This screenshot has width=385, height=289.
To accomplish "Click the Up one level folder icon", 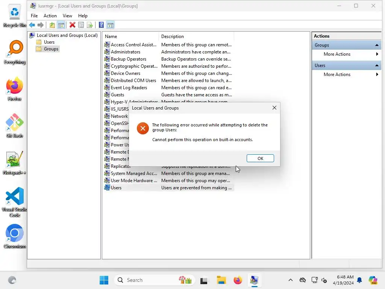I will point(52,25).
